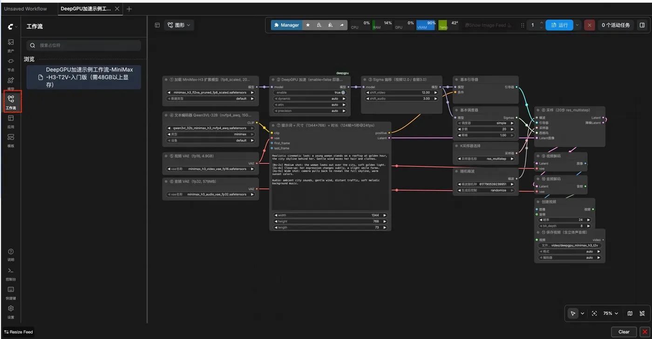This screenshot has height=339, width=652.
Task: Open the 资产 (Assets) sidebar panel
Action: pyautogui.click(x=11, y=45)
